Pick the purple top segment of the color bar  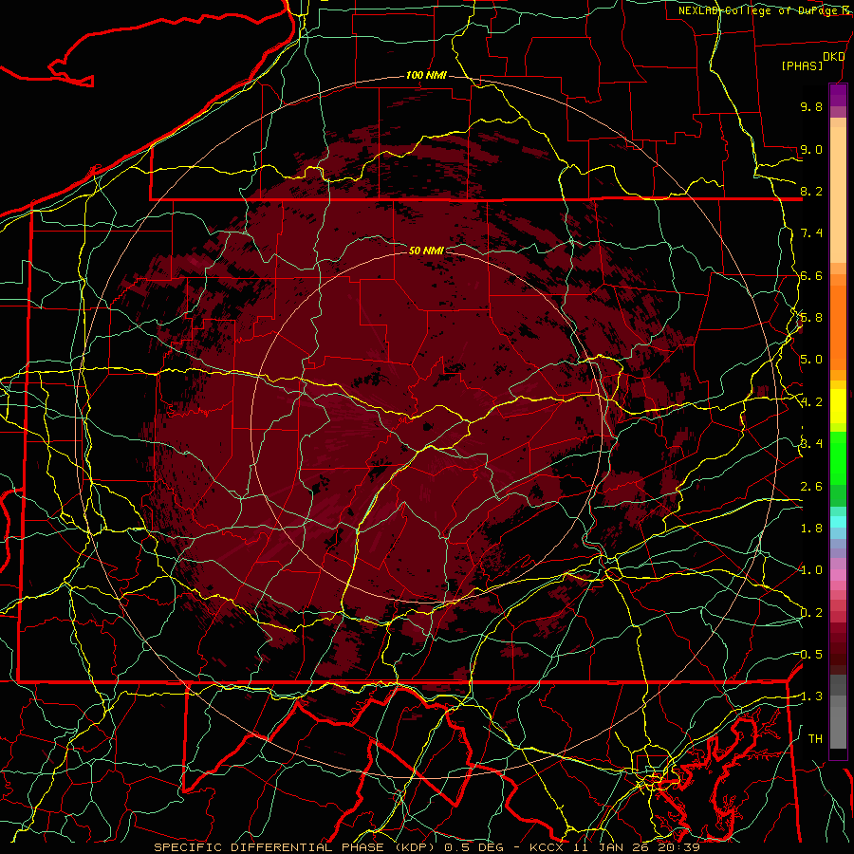838,95
